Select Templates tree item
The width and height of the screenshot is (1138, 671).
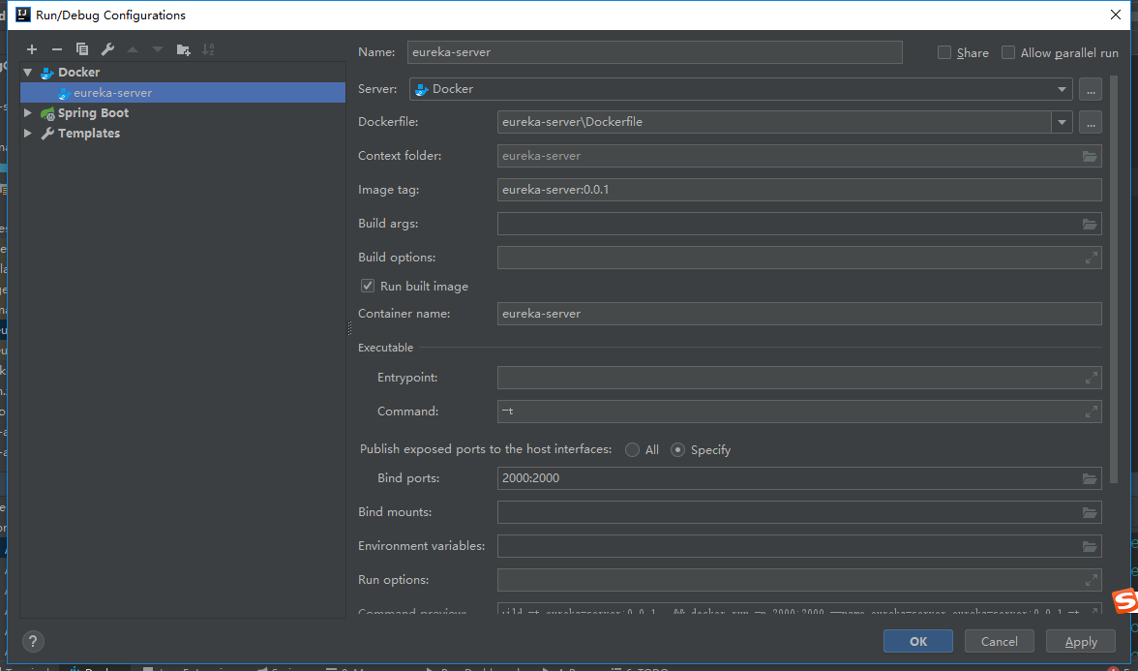click(x=89, y=134)
